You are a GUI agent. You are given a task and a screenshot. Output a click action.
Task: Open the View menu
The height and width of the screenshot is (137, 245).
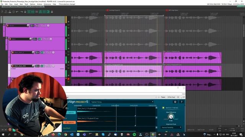(x=11, y=4)
